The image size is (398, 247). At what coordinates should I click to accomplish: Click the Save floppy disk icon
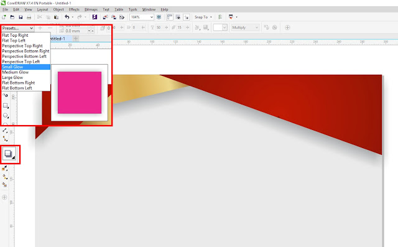[21, 17]
